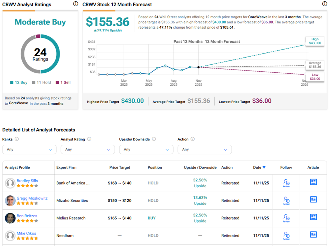
Task: Click the Ranks filter info icon
Action: (17, 139)
